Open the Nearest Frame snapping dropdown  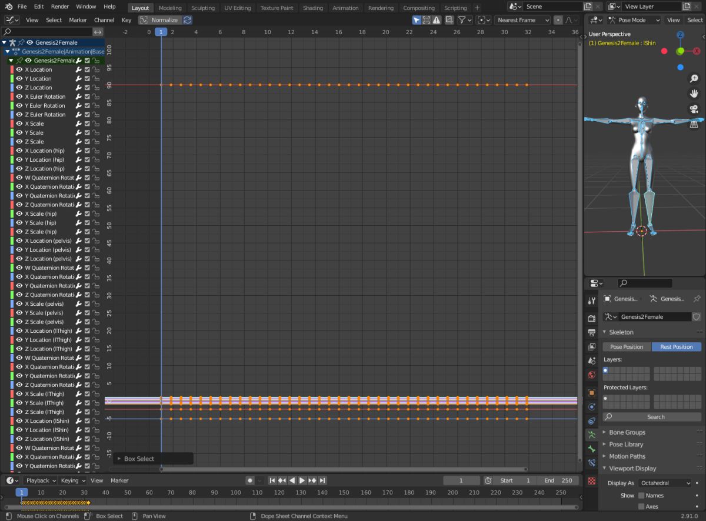click(522, 20)
